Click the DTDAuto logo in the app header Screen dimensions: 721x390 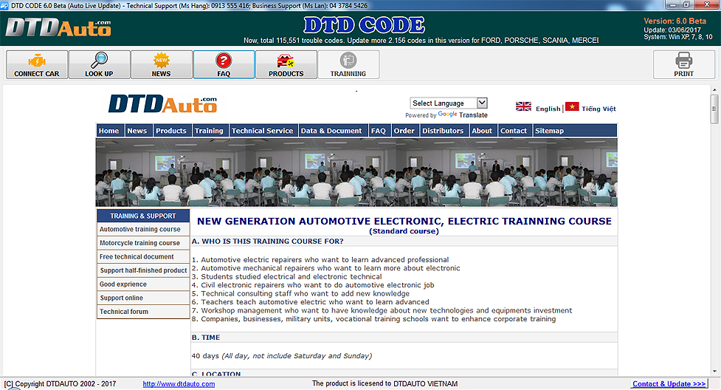[58, 27]
